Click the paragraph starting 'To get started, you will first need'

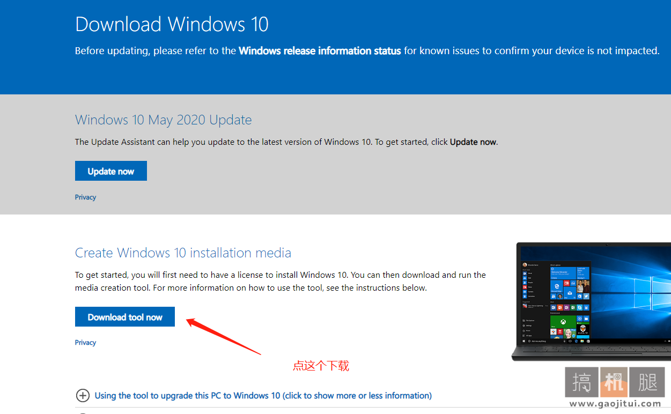pos(281,281)
